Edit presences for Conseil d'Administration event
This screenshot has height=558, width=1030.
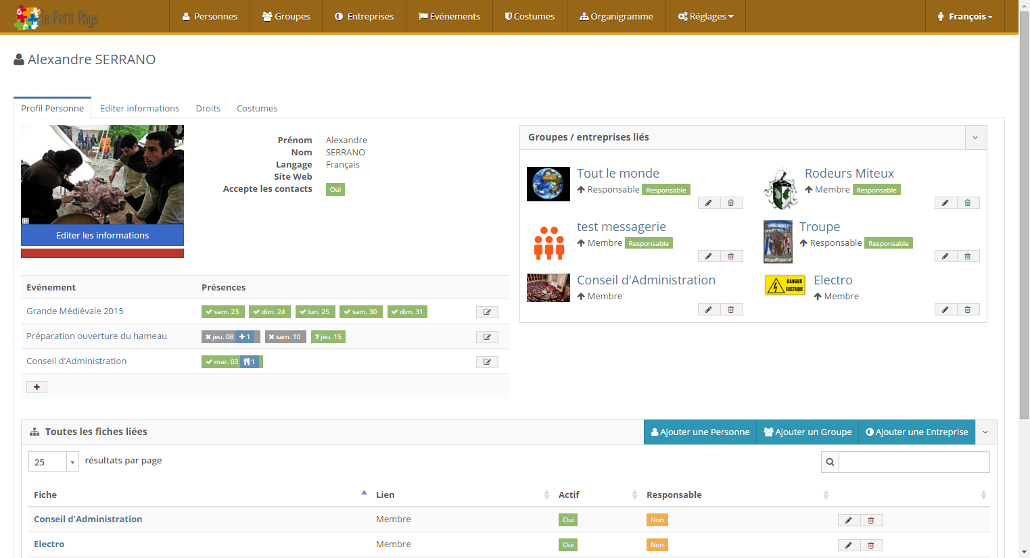point(487,362)
